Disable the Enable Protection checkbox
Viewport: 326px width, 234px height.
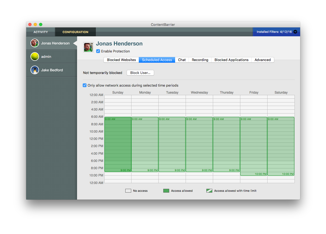pyautogui.click(x=98, y=51)
